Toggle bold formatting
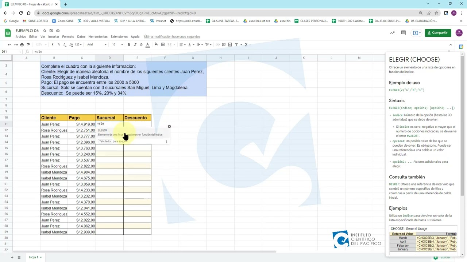Image resolution: width=467 pixels, height=262 pixels. coord(129,45)
